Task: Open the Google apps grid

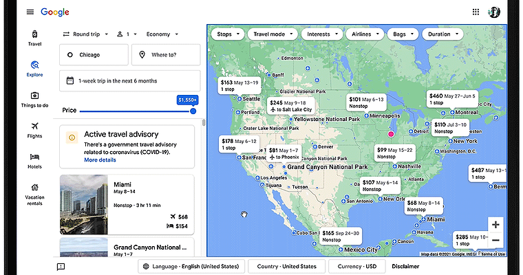Action: point(476,12)
